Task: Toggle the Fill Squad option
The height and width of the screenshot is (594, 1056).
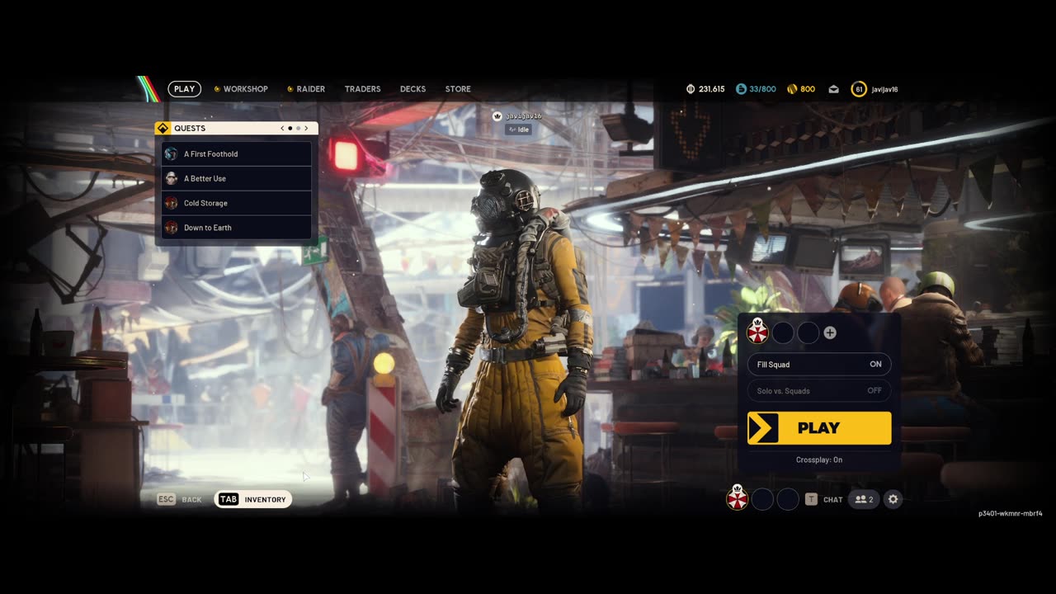Action: coord(819,365)
